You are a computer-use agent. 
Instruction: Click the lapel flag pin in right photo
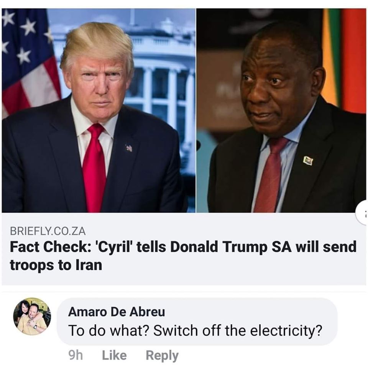[308, 161]
